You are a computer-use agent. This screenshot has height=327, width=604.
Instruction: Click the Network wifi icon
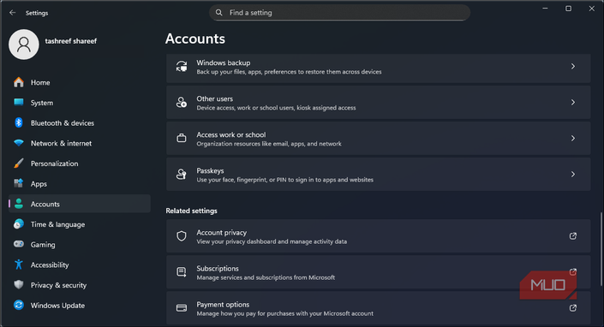[19, 143]
